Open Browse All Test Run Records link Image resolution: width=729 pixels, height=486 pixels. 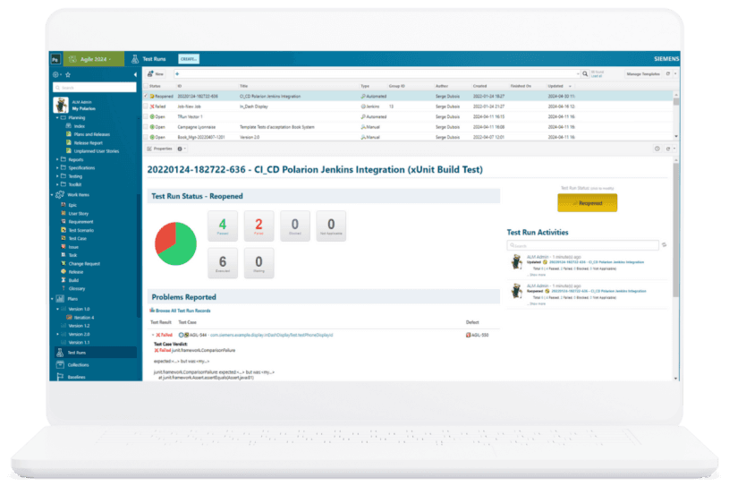[180, 311]
